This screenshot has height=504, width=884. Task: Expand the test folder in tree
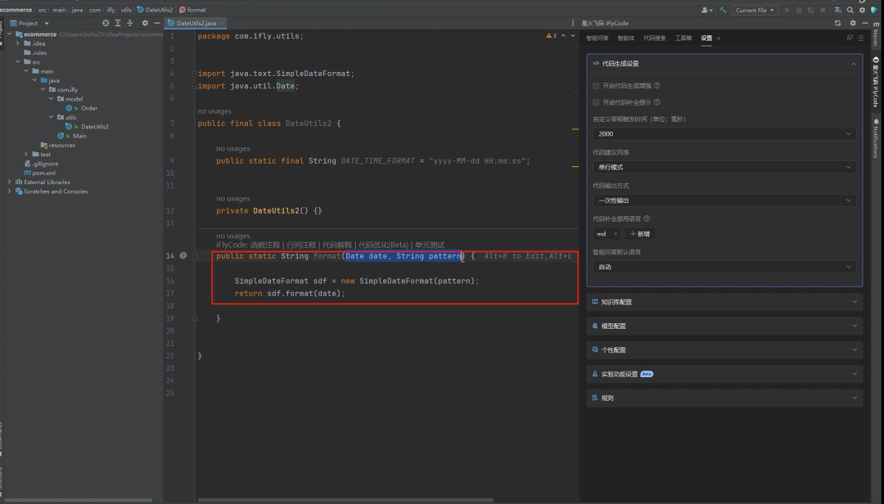click(26, 154)
